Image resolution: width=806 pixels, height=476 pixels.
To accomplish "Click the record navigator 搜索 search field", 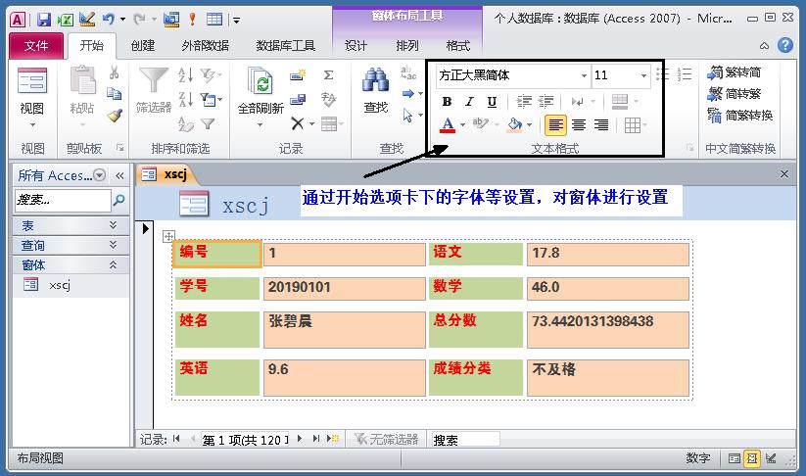I will coord(464,440).
